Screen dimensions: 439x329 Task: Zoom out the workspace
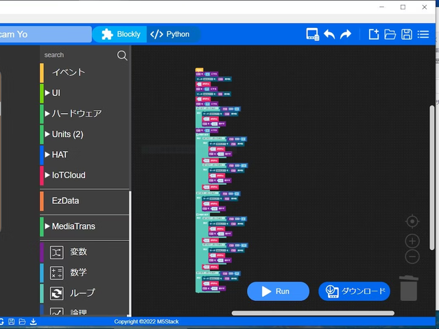[x=412, y=256]
